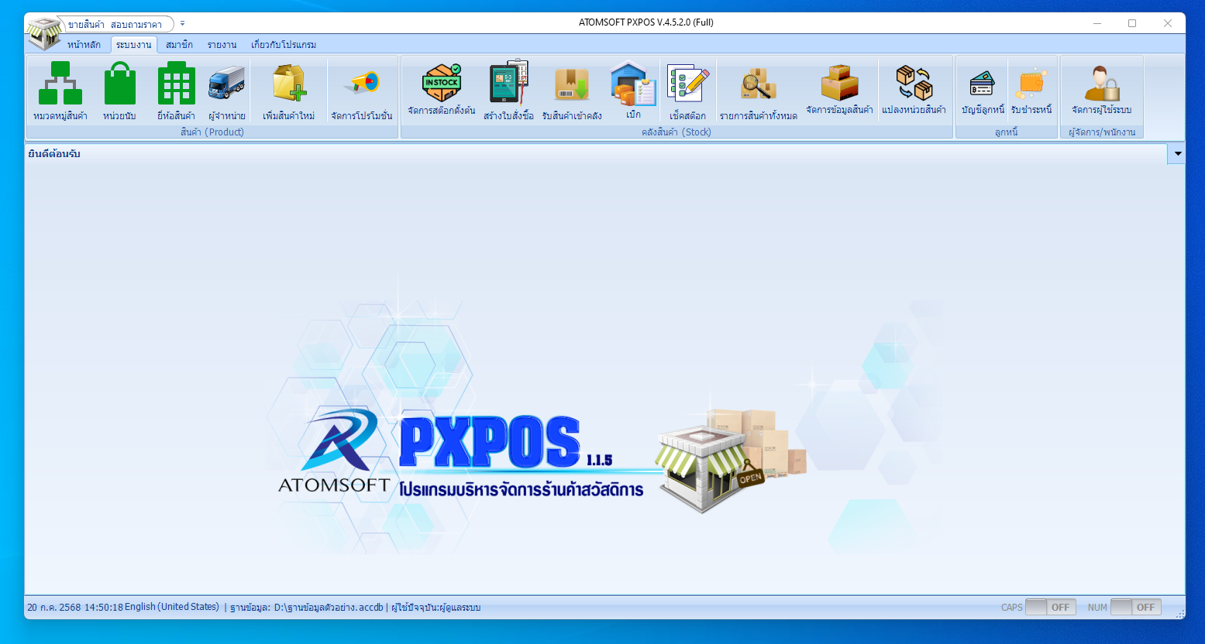Open the หมวดหมู่สินค้า product category icon

60,84
